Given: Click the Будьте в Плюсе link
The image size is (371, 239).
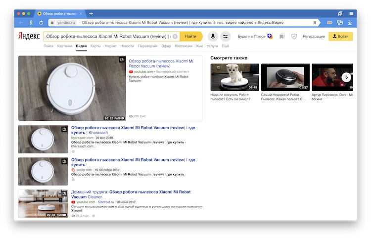Looking at the screenshot, I should coord(251,37).
